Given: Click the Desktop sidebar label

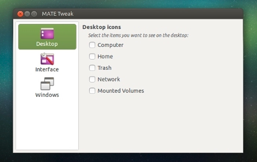Looking at the screenshot, I should [47, 44].
